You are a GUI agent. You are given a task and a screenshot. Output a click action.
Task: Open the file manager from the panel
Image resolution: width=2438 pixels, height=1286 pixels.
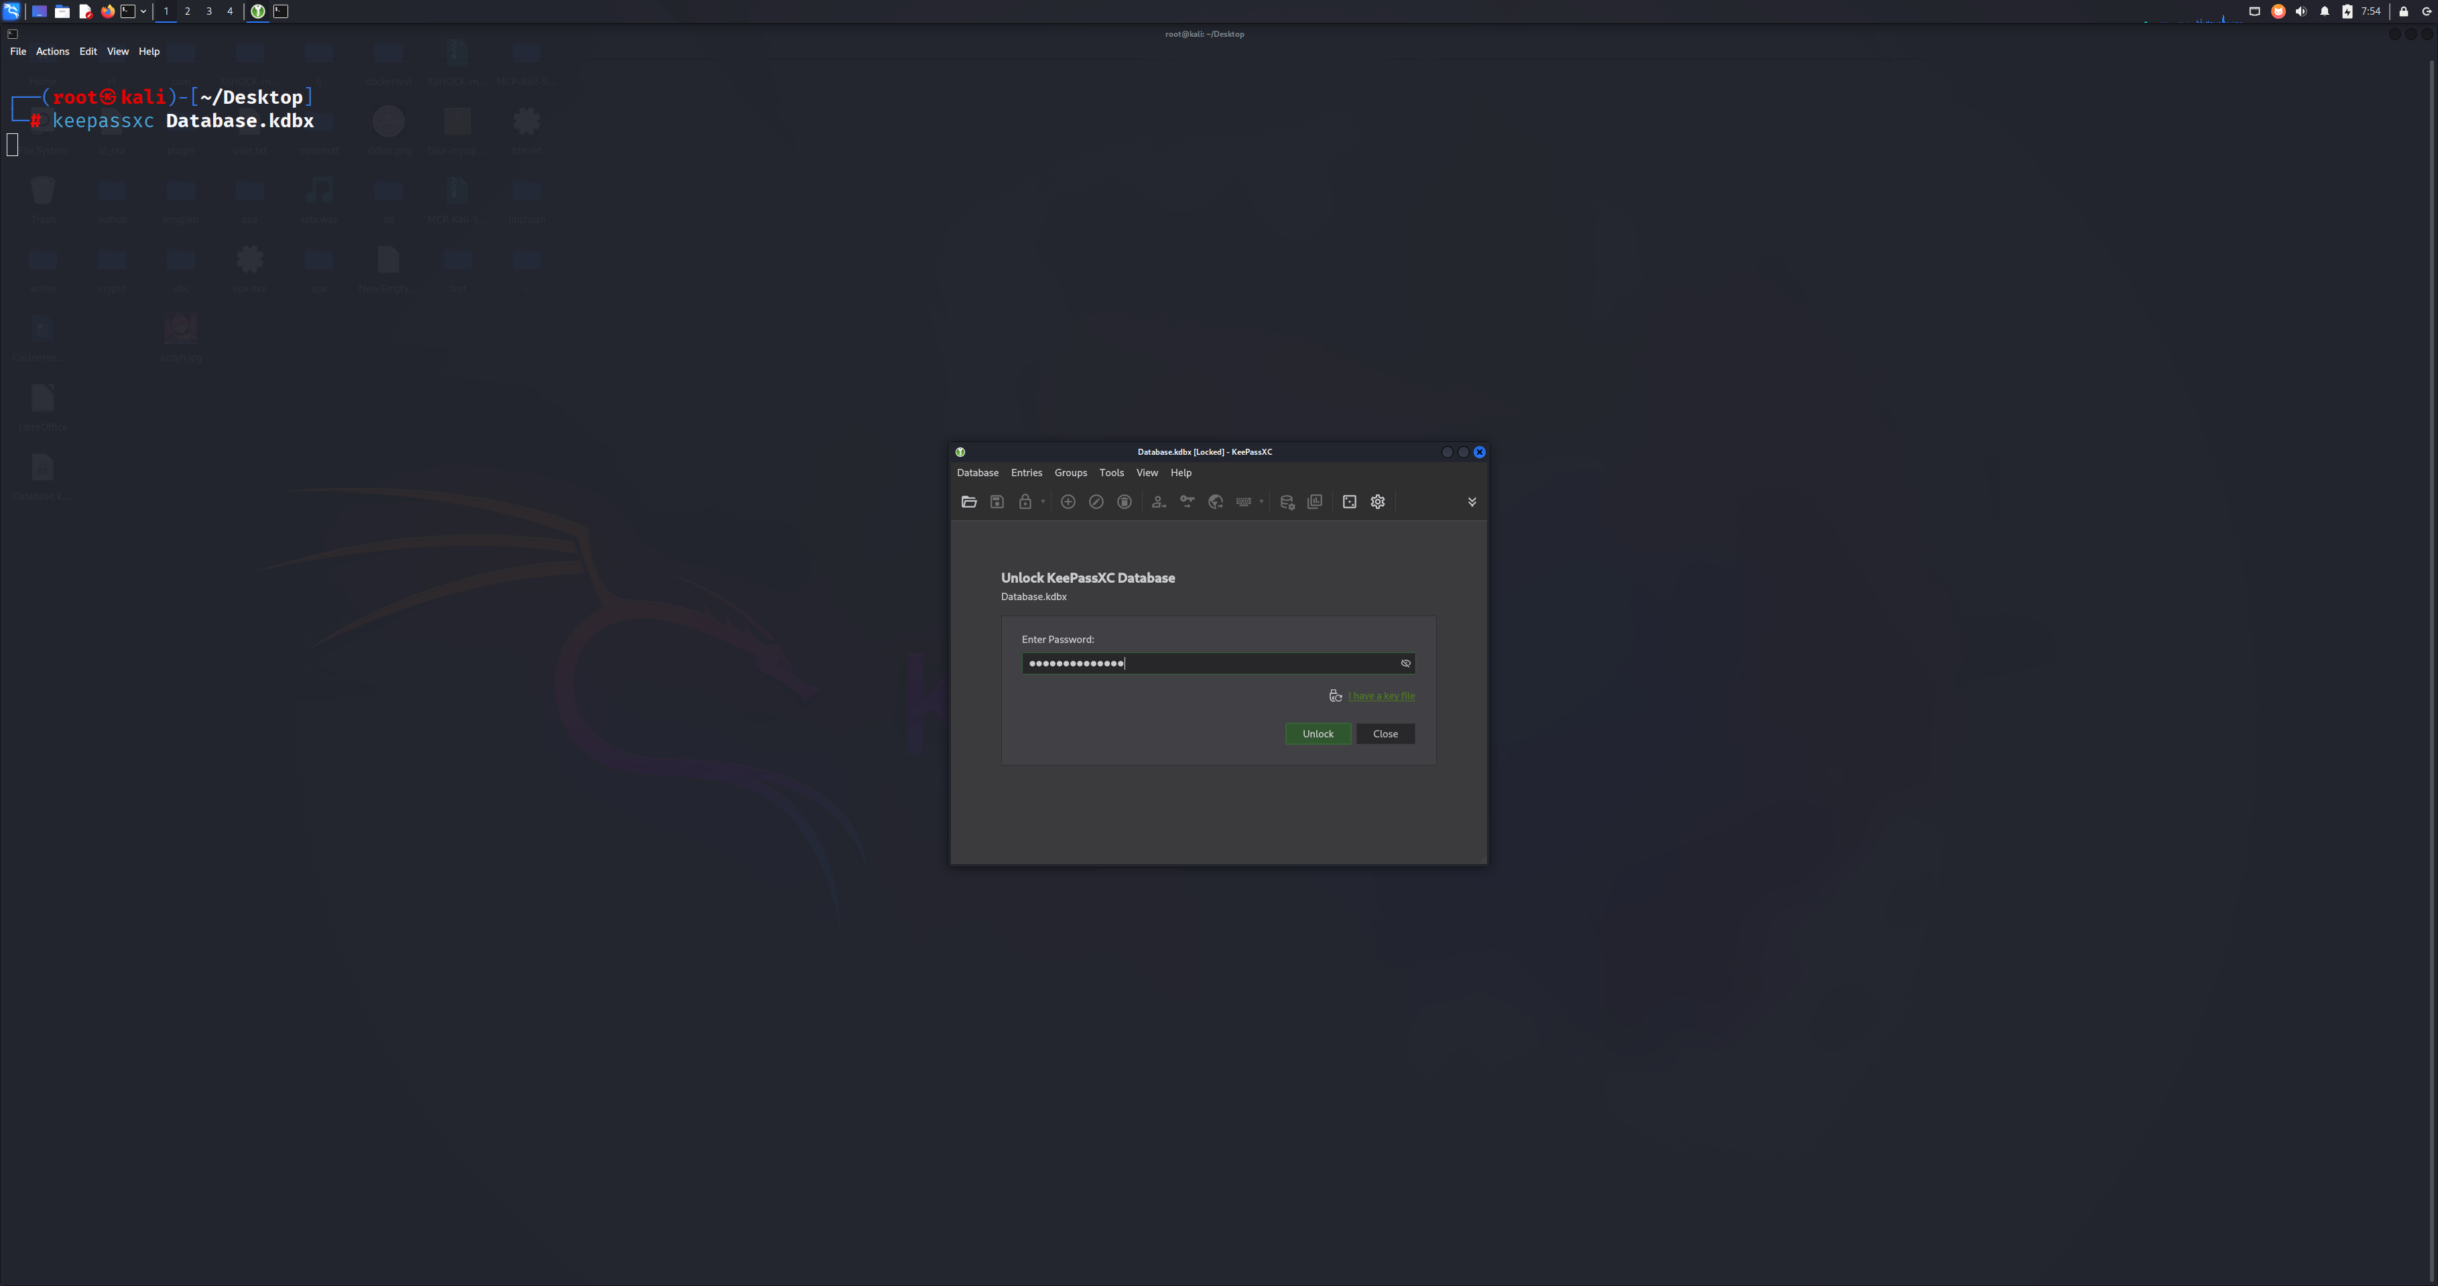[x=62, y=11]
